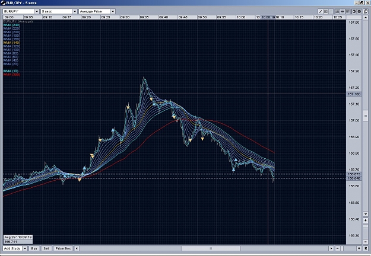Open the 5 secs interval dropdown
This screenshot has height=256, width=371.
pos(75,11)
